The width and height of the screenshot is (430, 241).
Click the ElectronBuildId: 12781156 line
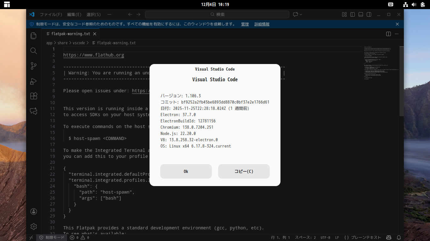(188, 121)
